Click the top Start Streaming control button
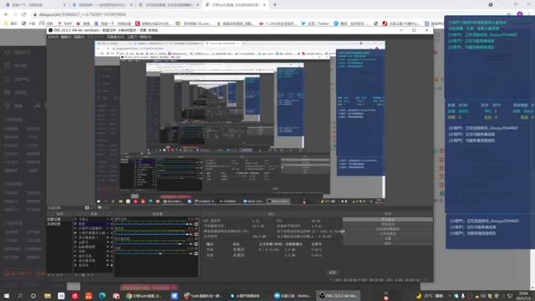This screenshot has width=535, height=301. coord(388,219)
